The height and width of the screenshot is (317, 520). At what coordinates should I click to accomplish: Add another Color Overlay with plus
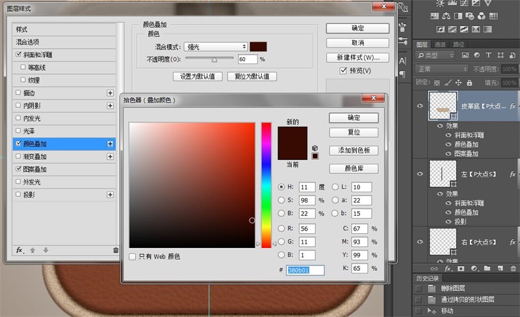(x=110, y=144)
